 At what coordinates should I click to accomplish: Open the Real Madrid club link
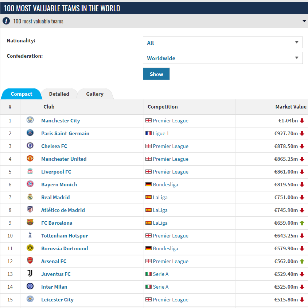coord(55,197)
